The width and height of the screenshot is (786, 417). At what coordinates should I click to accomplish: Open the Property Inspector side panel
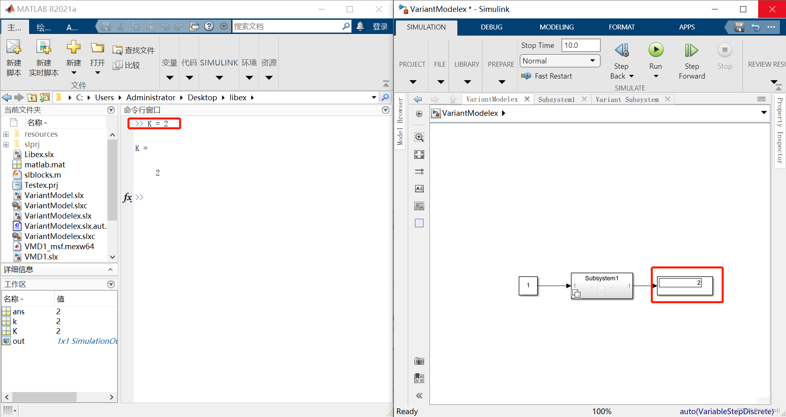780,131
